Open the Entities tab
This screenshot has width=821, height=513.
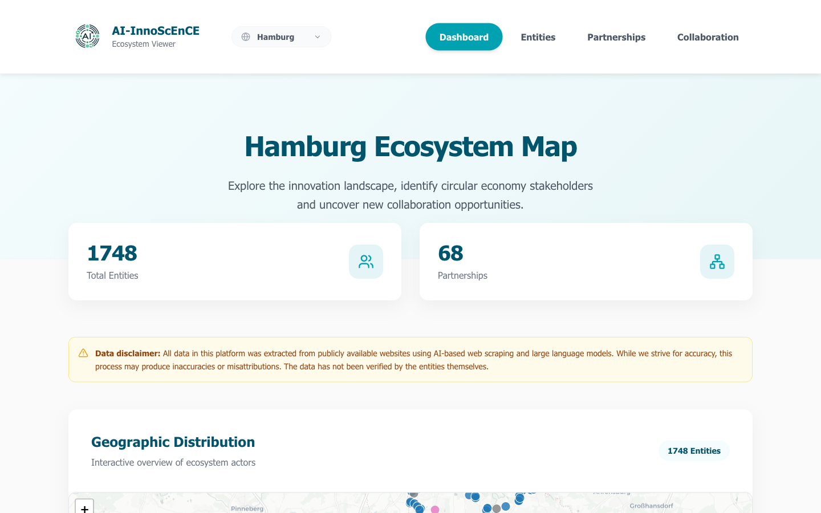pos(538,37)
